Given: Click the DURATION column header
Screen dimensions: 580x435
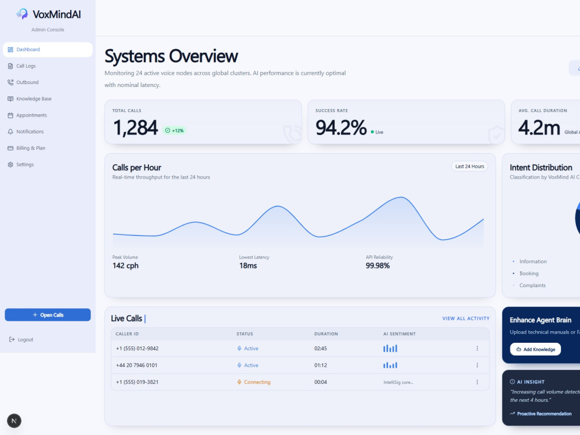Looking at the screenshot, I should (x=326, y=334).
